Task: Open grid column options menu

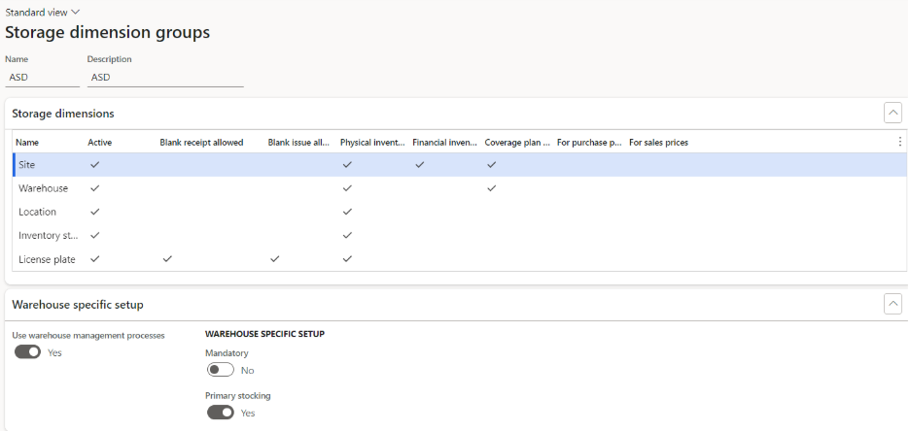Action: click(x=899, y=142)
